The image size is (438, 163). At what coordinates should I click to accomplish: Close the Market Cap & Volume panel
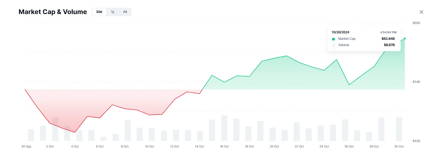pyautogui.click(x=421, y=12)
